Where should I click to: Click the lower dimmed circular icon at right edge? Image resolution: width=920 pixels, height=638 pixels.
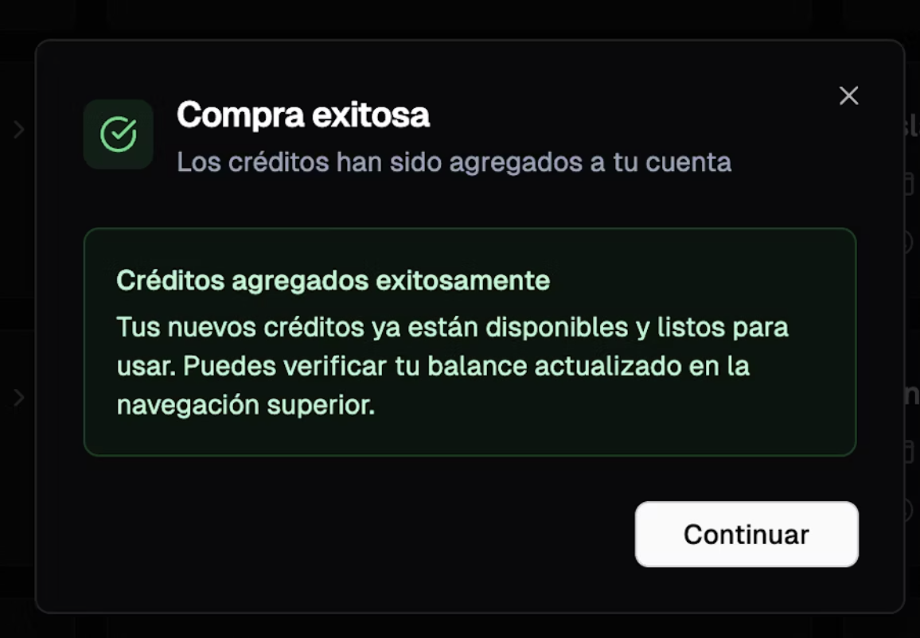coord(910,510)
